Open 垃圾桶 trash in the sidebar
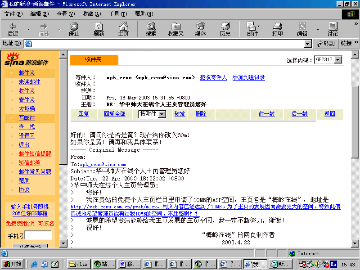360x270 pixels. pos(27,109)
